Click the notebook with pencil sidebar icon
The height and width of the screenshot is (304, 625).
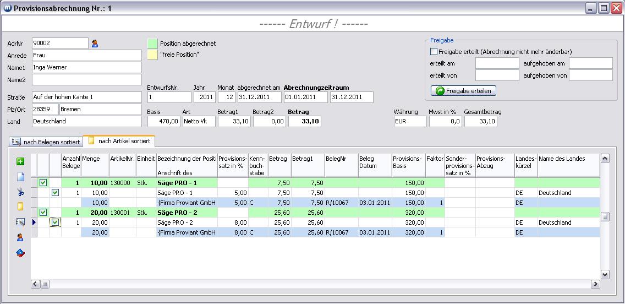point(21,222)
